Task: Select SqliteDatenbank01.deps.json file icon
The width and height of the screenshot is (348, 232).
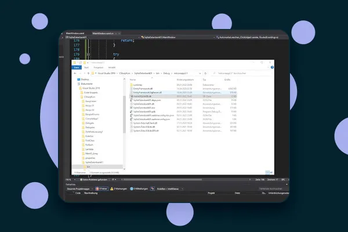Action: (x=131, y=100)
